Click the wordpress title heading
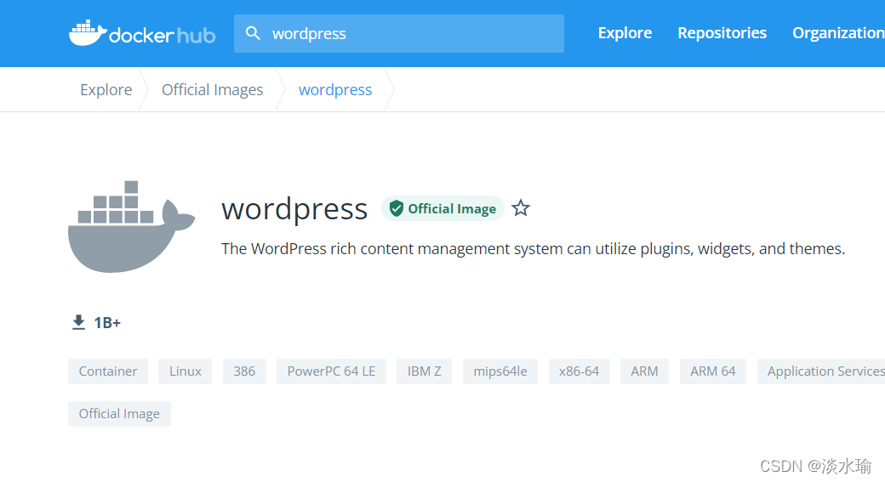 click(x=294, y=210)
